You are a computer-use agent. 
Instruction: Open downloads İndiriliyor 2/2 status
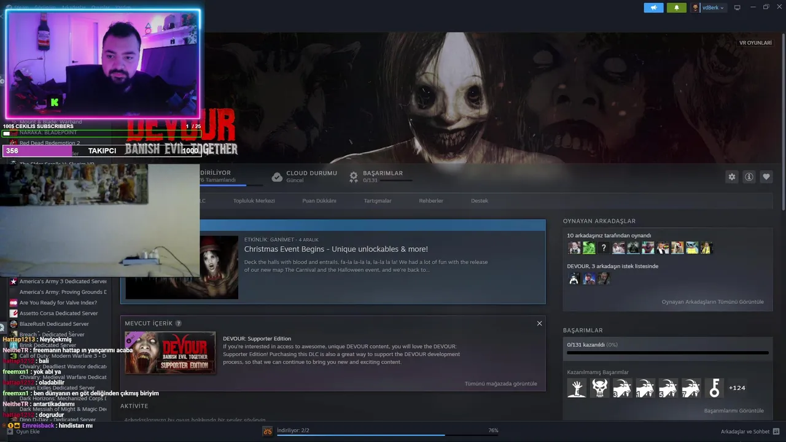(293, 430)
